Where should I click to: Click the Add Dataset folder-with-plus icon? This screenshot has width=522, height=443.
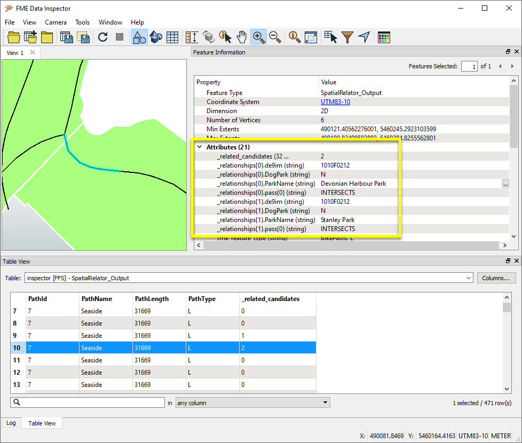coord(30,37)
